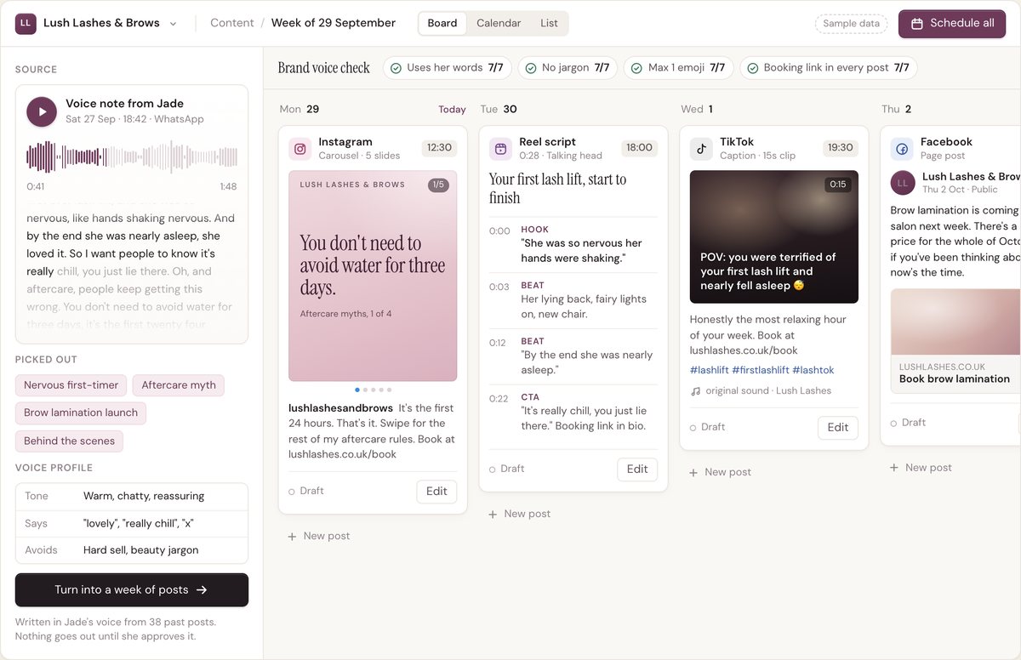Edit the Instagram carousel post

436,492
